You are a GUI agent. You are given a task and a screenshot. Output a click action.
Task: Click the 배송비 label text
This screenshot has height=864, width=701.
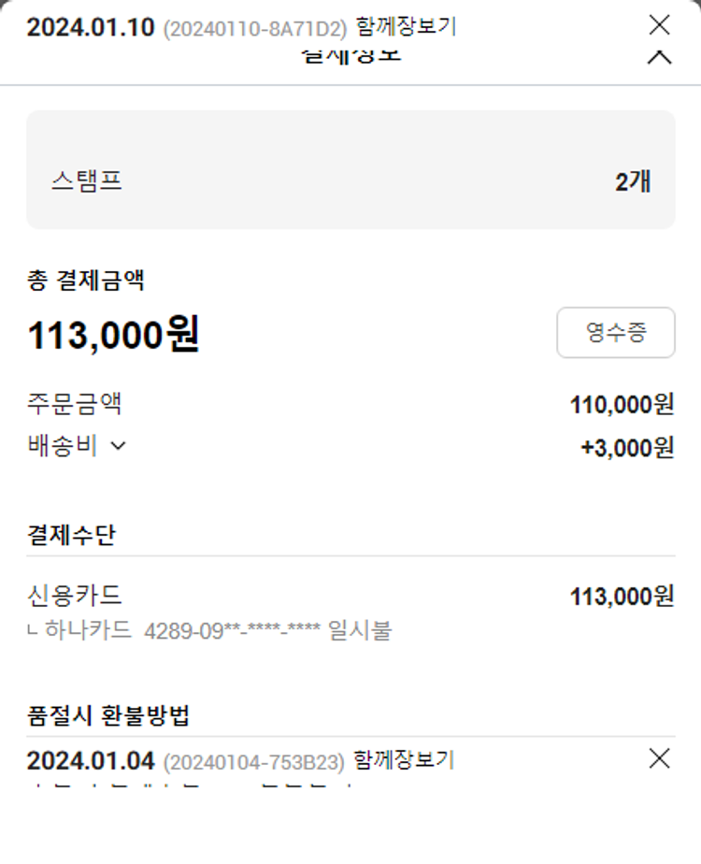point(63,446)
